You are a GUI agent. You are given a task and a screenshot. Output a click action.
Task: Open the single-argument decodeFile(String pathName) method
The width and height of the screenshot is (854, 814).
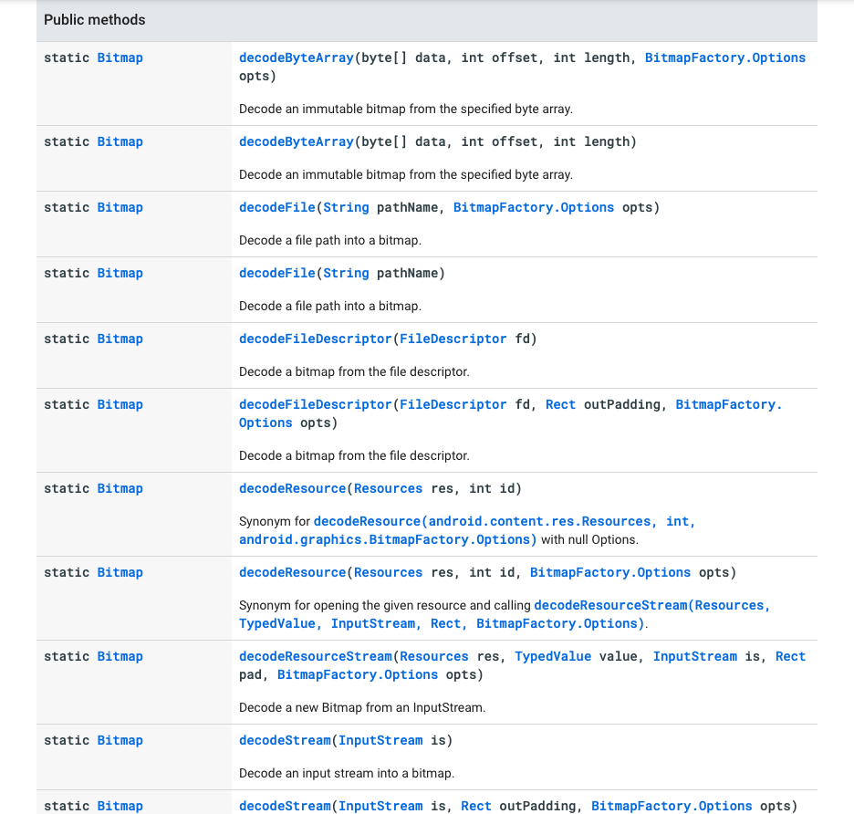[277, 273]
